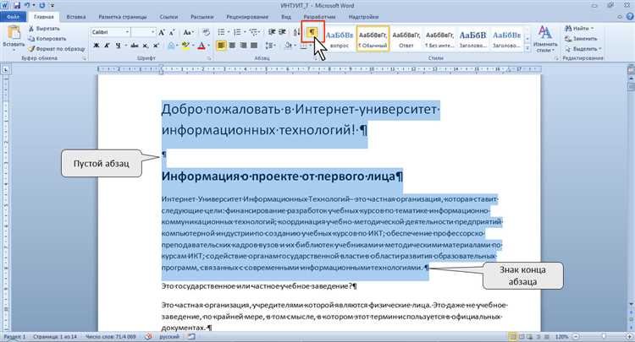The image size is (635, 342).
Task: Click the Center alignment icon
Action: click(232, 46)
